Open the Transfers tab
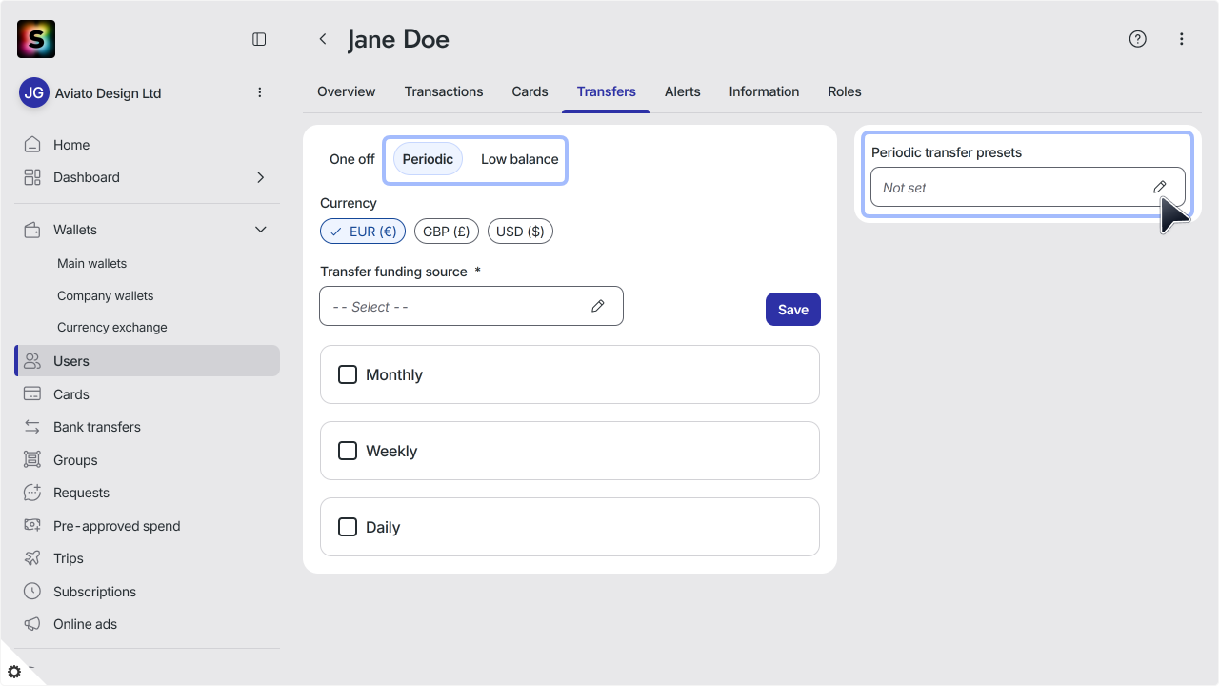The width and height of the screenshot is (1219, 686). point(607,91)
